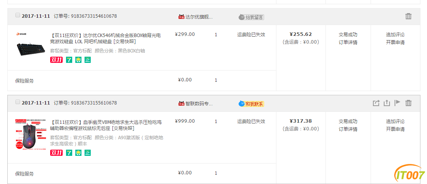Select checkbox for order 91836733154610678

(18, 15)
